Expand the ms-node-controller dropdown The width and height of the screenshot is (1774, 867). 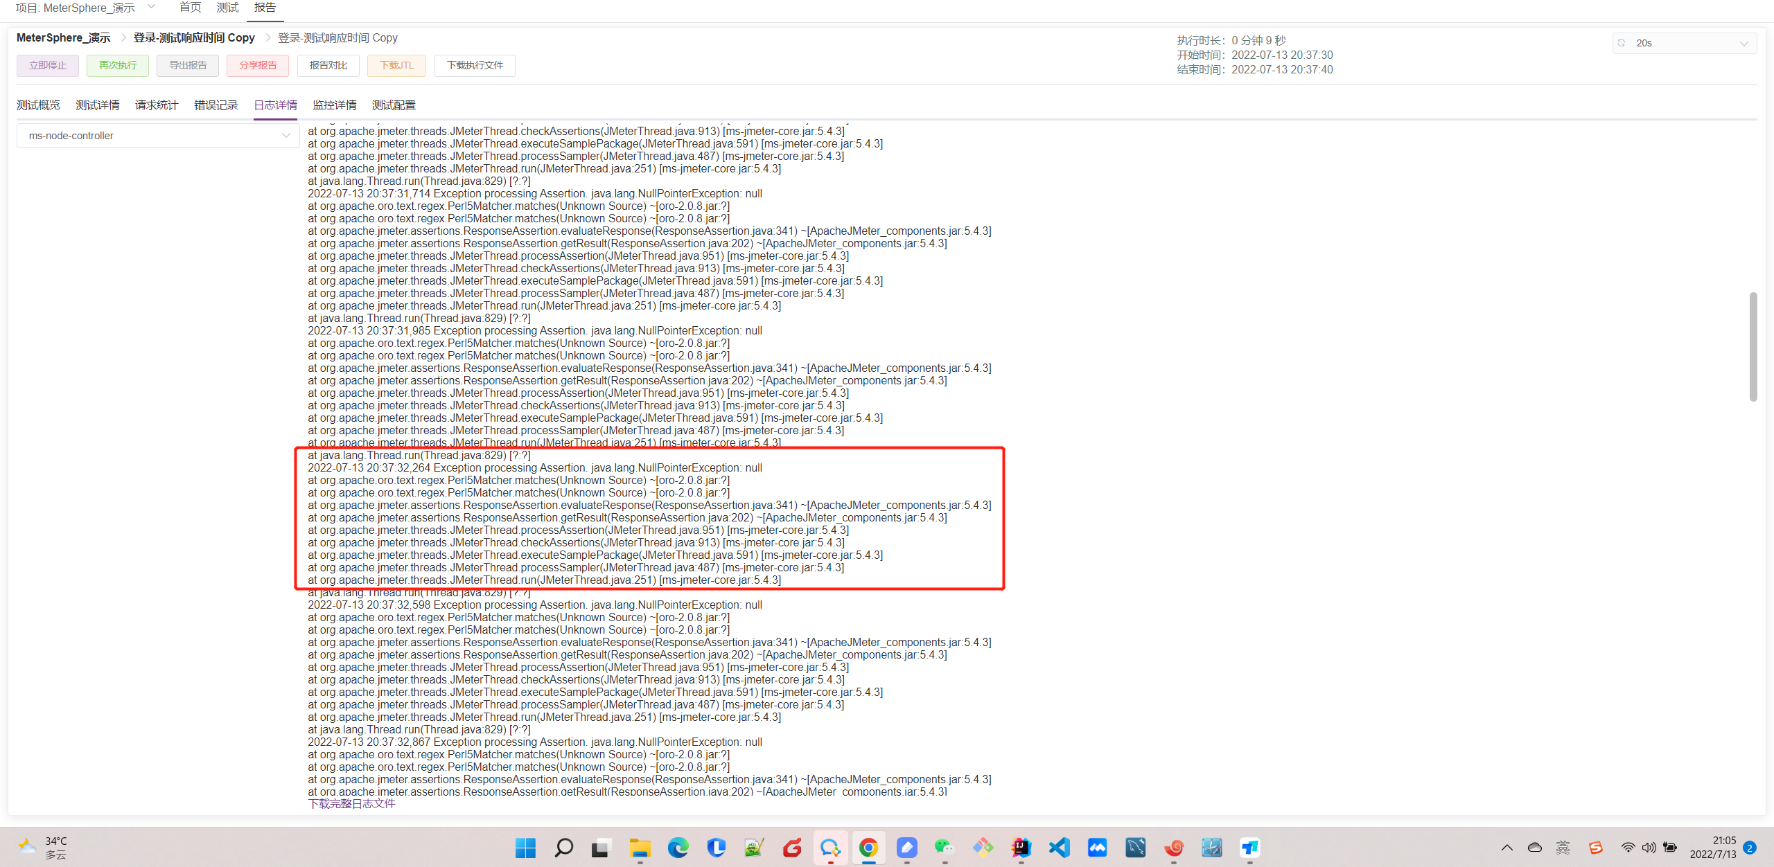click(158, 136)
